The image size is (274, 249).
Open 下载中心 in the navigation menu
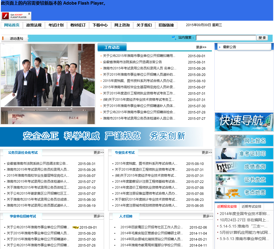[x=100, y=25]
